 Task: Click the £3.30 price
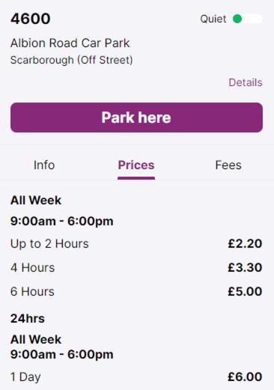click(245, 267)
